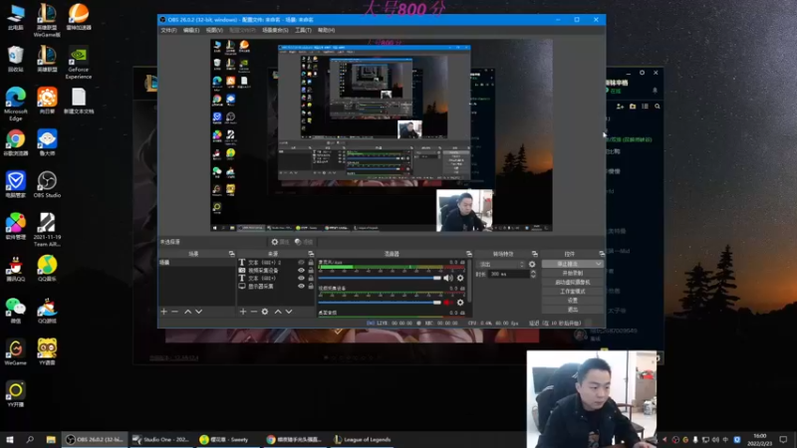Open OBS Studio desktop shortcut
This screenshot has width=797, height=448.
pyautogui.click(x=47, y=184)
